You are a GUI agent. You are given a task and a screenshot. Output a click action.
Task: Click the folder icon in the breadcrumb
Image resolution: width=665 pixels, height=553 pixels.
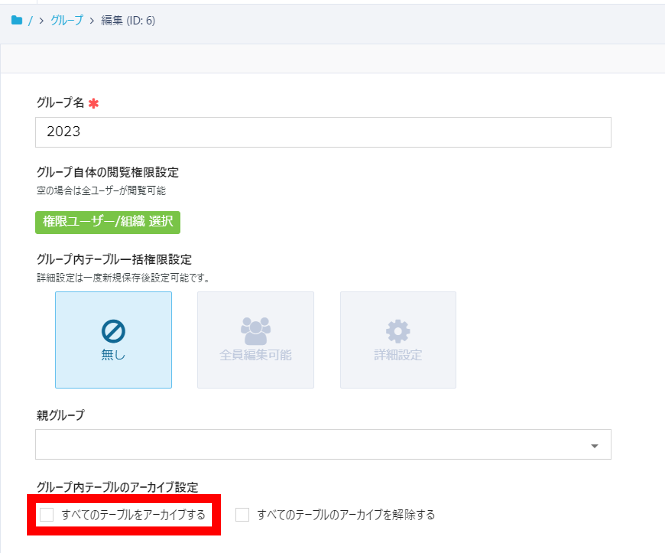16,21
